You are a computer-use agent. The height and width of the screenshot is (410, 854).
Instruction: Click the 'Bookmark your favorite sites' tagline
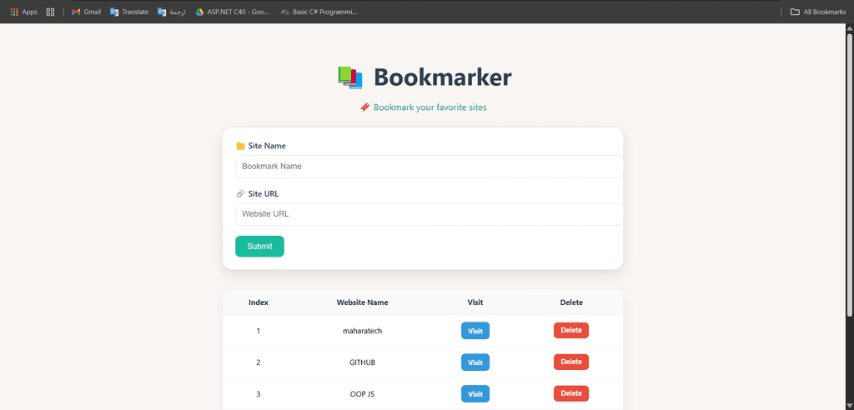coord(430,107)
